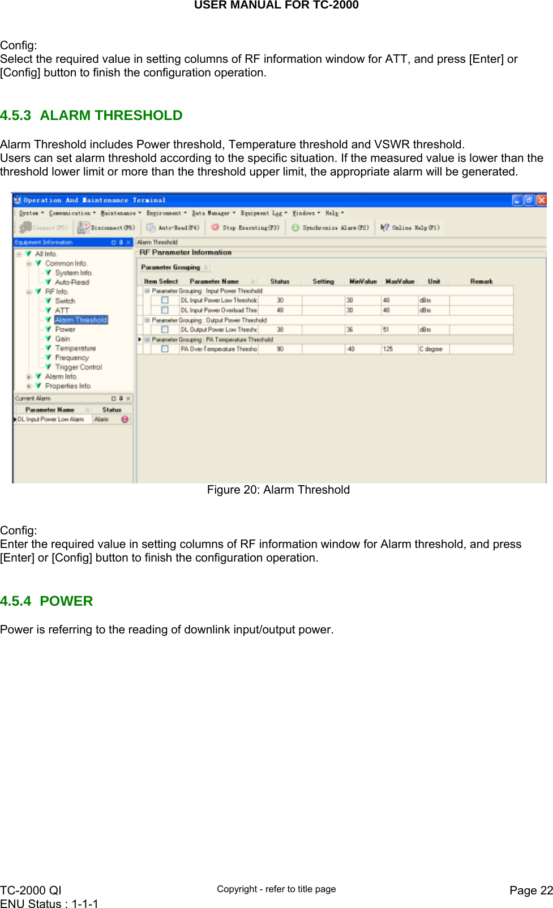Select the DL Input Power Low Alarm row

pos(72,419)
